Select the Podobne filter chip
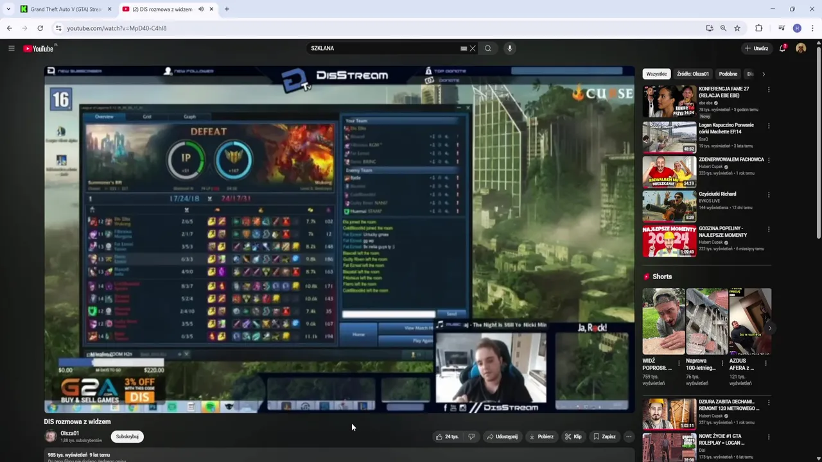 tap(728, 74)
